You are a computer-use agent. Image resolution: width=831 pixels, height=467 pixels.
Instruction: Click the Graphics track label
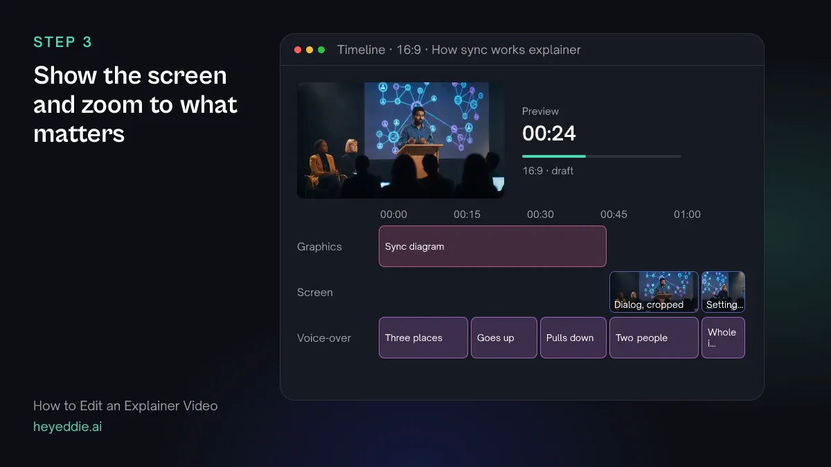[319, 246]
